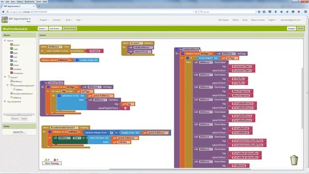Open the Gallery link
This screenshot has height=174, width=309.
(x=235, y=20)
